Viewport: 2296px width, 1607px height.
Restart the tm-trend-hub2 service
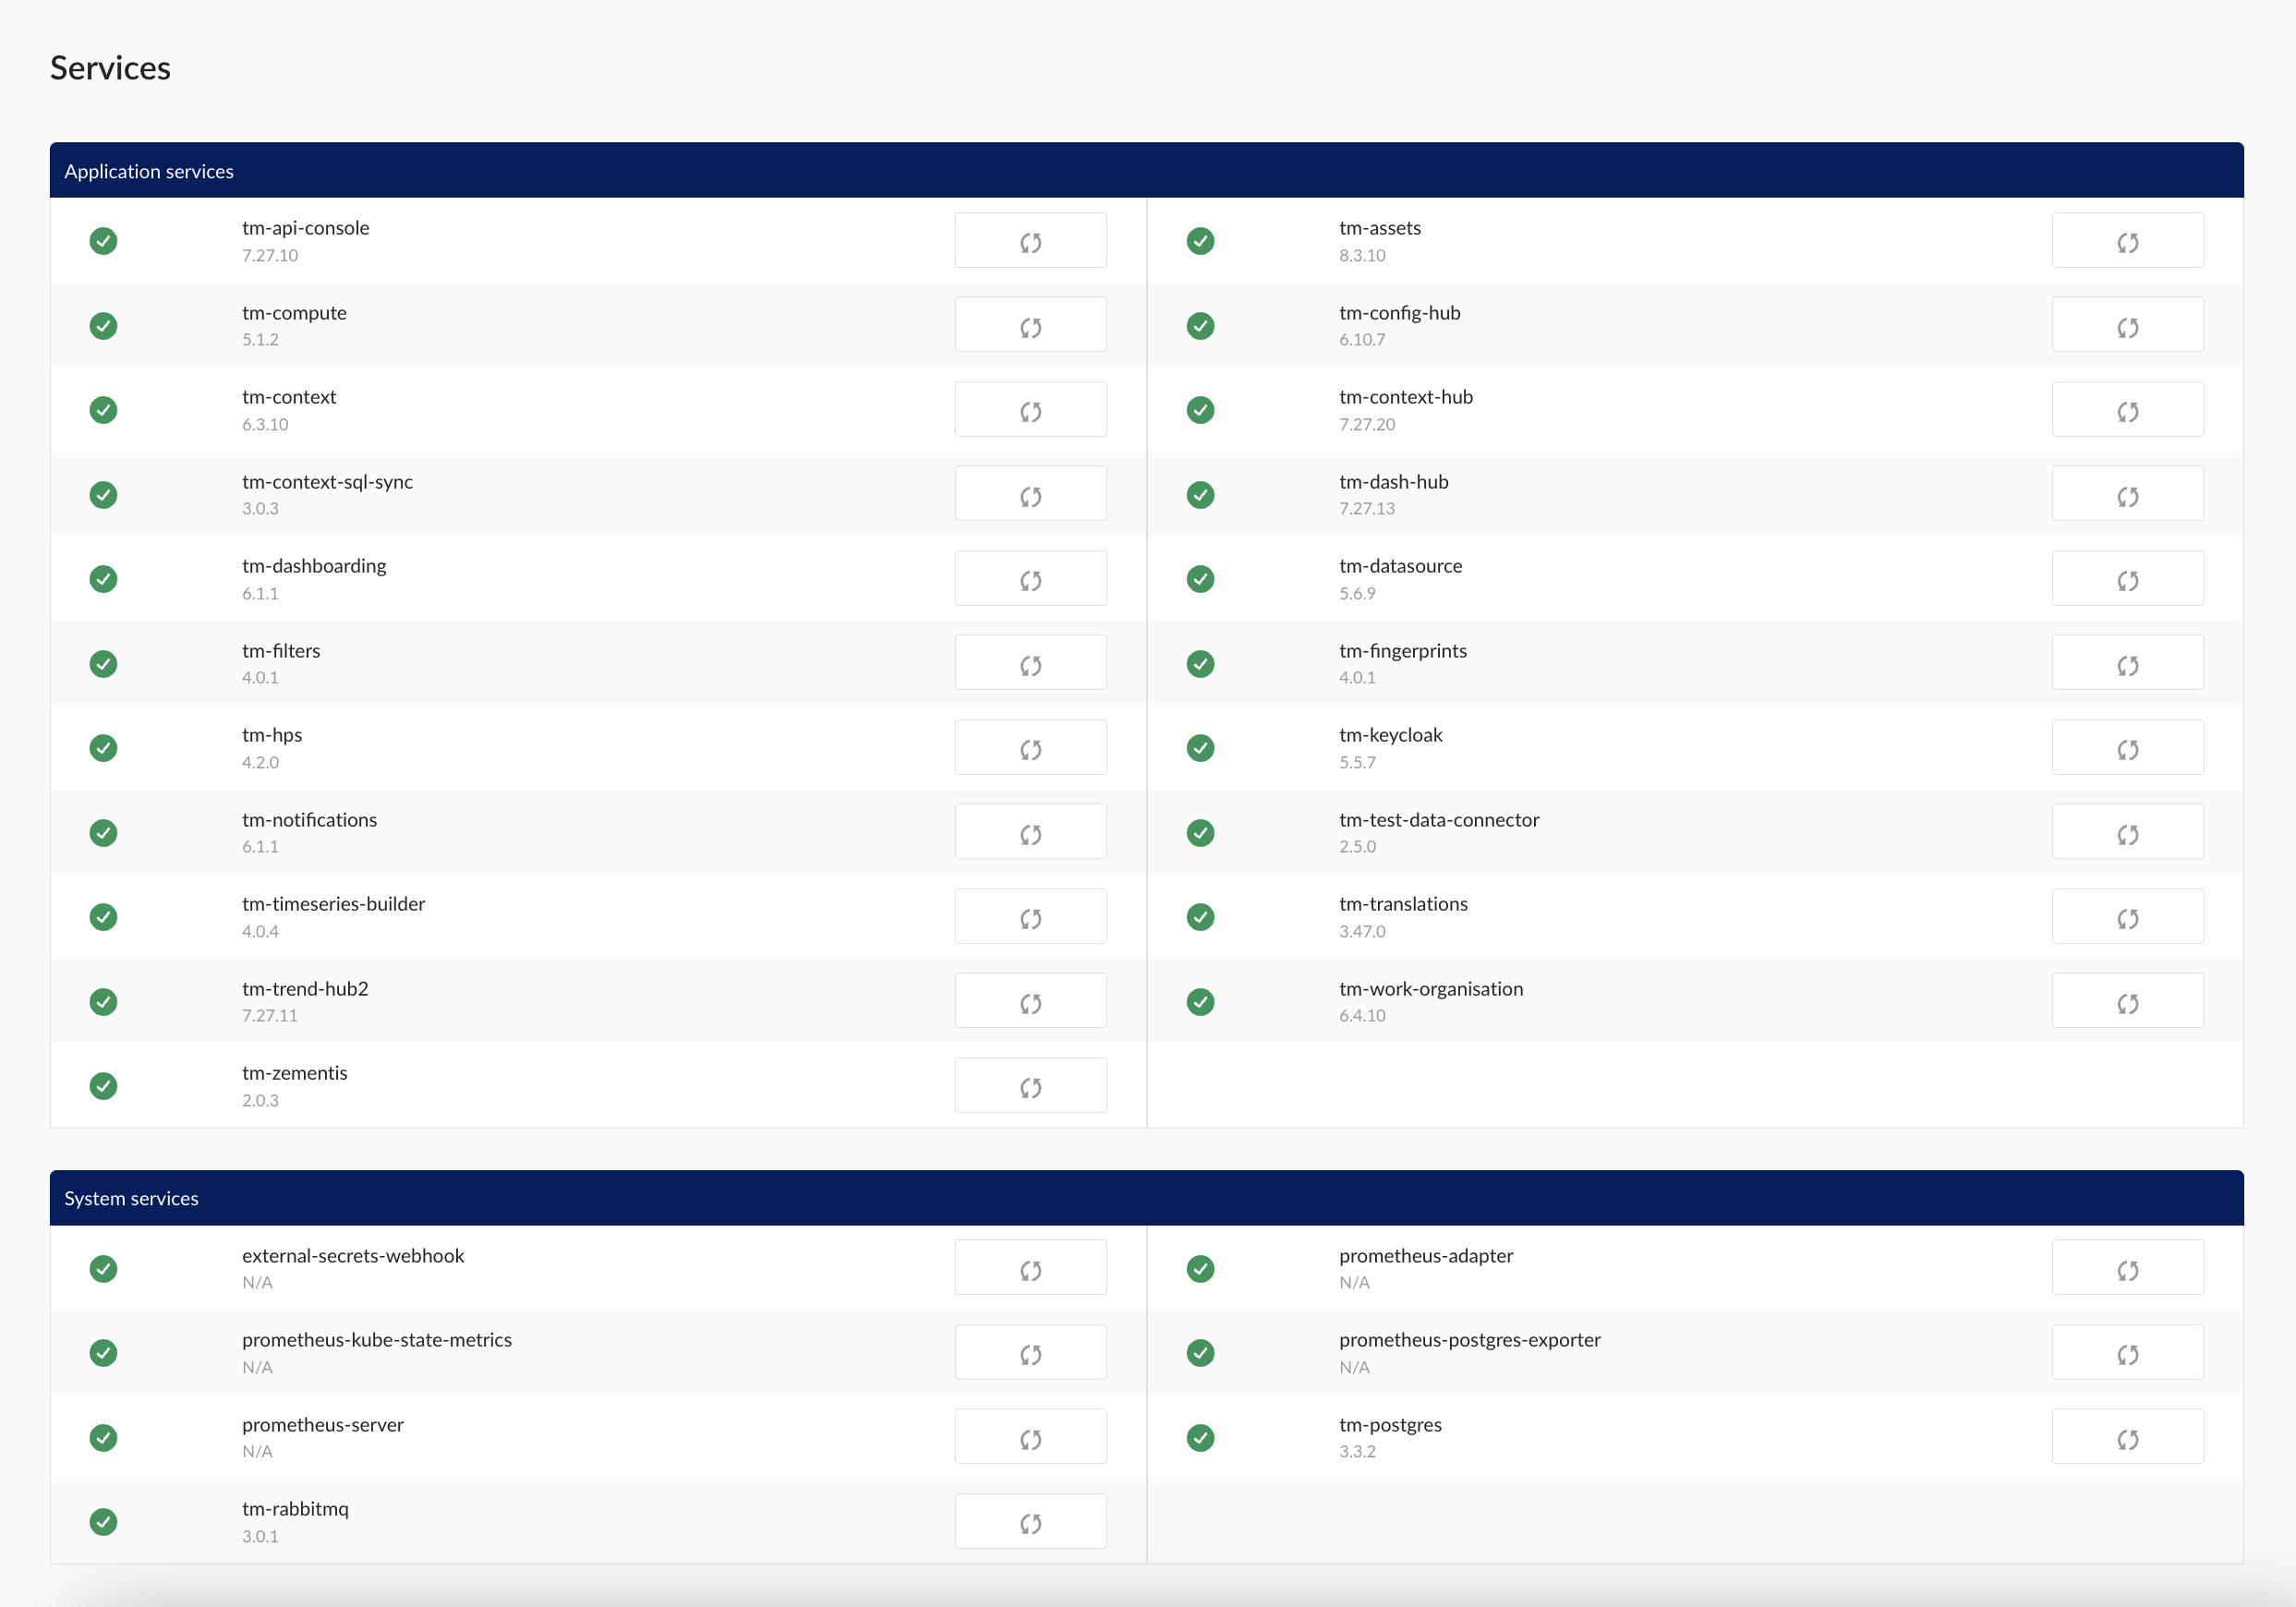tap(1030, 1001)
